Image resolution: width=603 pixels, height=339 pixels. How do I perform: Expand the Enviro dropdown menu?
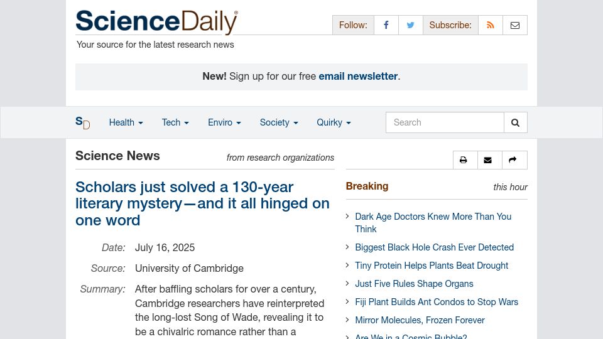pos(225,122)
